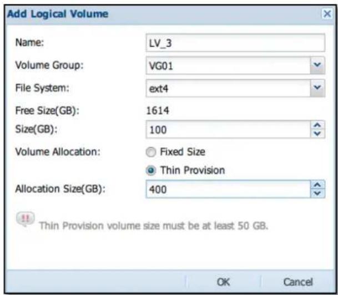
Task: Select the Fixed Size radio button
Action: 150,152
